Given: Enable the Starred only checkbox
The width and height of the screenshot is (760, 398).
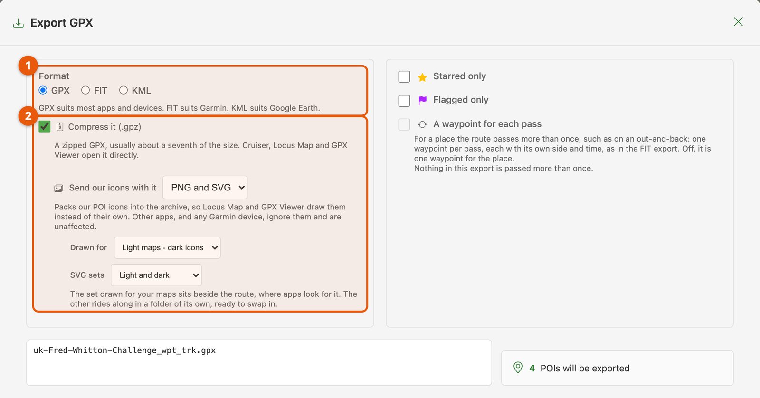Looking at the screenshot, I should 404,76.
